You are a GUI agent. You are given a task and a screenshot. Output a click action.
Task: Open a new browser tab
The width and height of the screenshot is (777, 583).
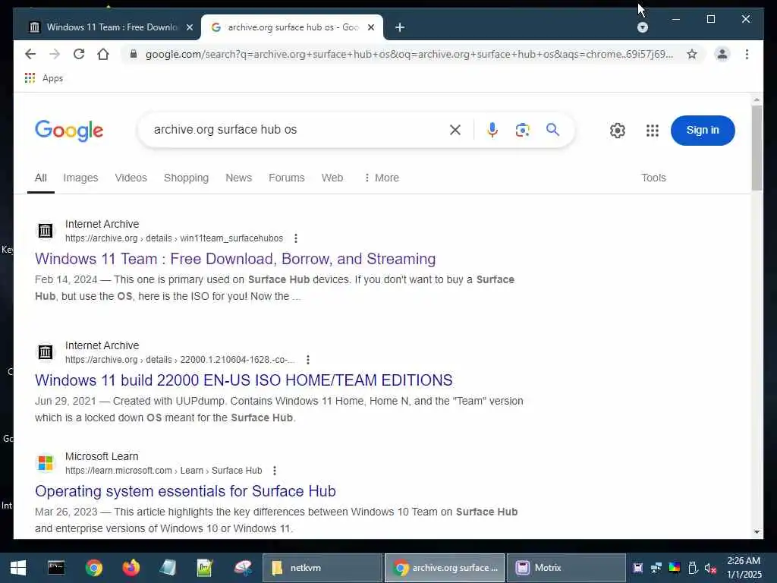click(x=400, y=27)
